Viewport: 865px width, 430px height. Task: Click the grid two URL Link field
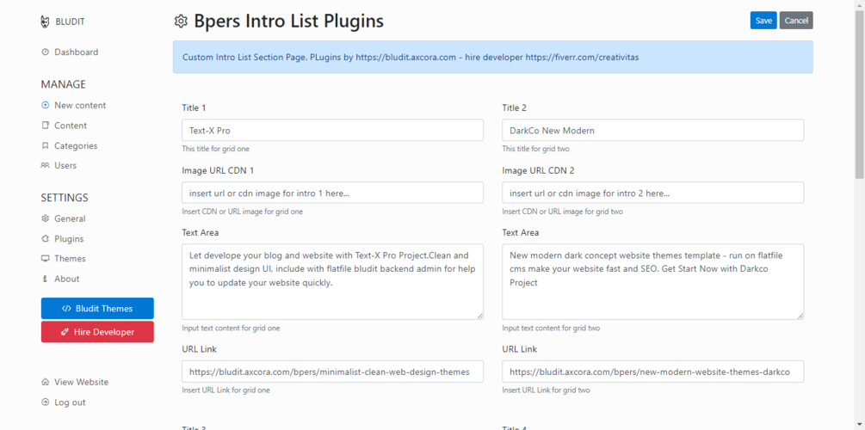(652, 372)
